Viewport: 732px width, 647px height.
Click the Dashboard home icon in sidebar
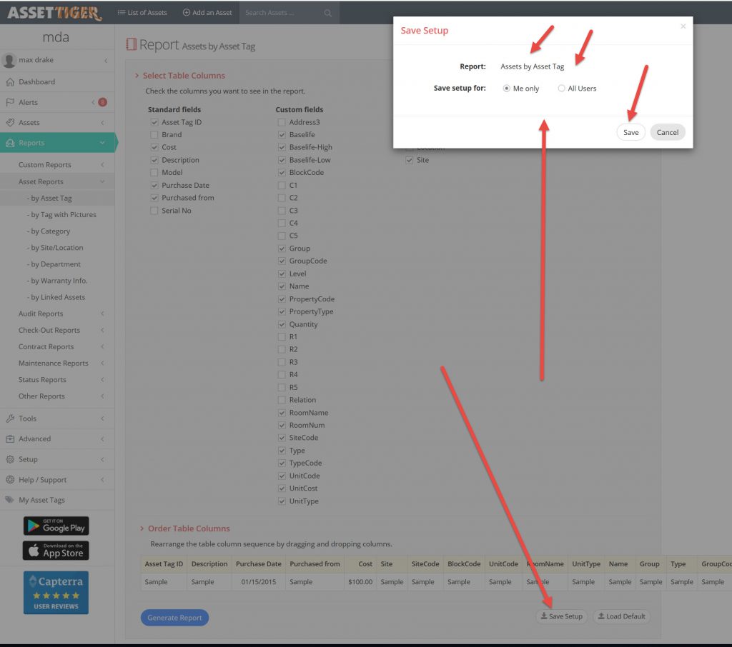click(x=10, y=82)
